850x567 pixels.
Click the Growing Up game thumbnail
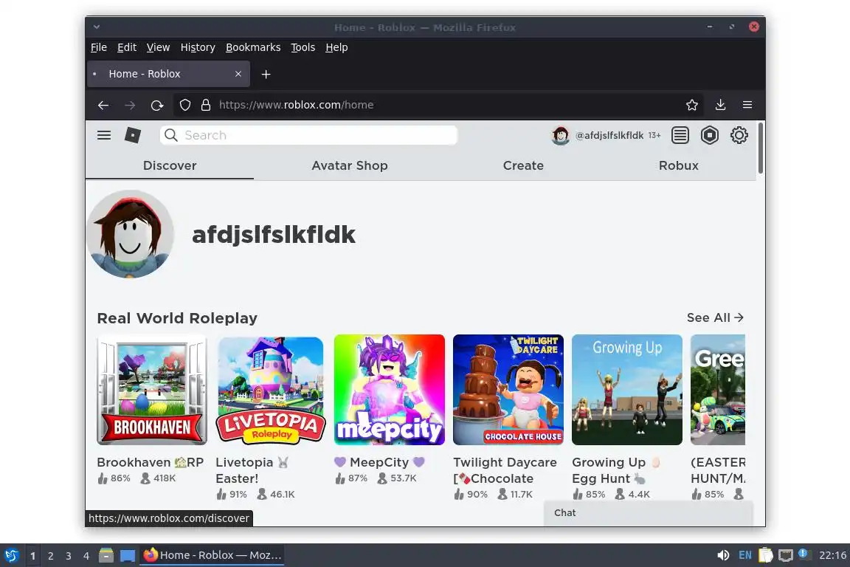[x=627, y=390]
